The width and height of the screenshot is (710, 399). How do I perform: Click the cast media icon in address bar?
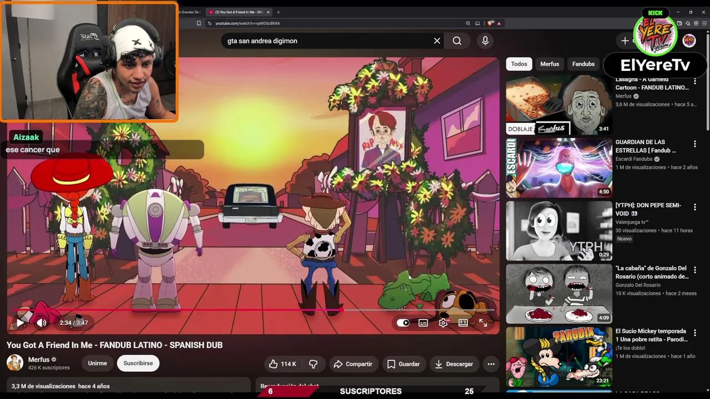pos(478,23)
